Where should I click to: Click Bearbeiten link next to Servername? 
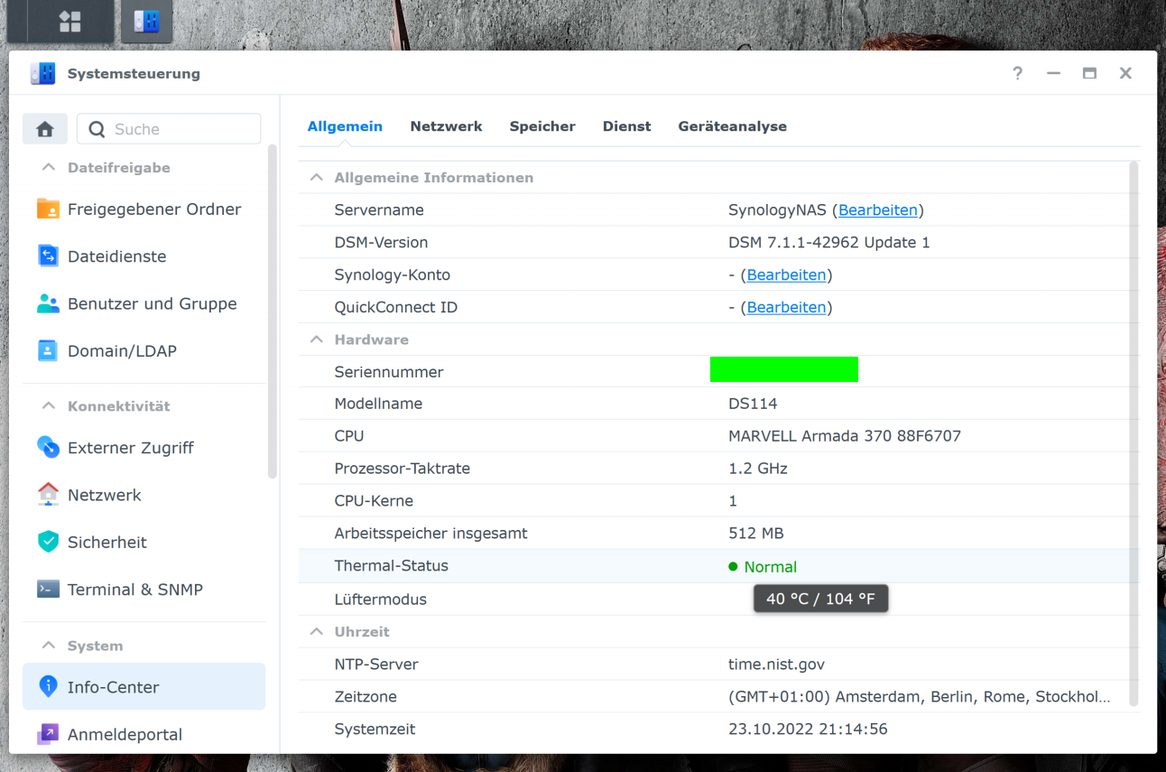point(878,209)
